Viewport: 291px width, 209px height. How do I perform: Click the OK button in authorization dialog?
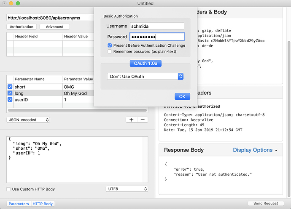(182, 96)
